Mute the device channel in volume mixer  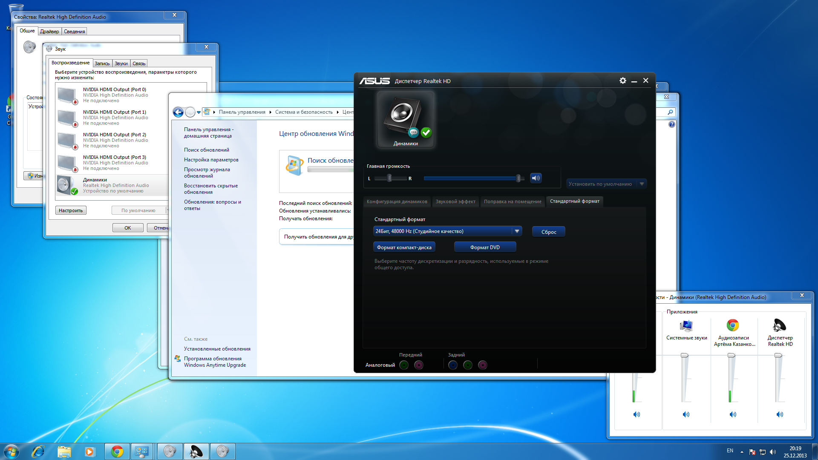[x=637, y=414]
